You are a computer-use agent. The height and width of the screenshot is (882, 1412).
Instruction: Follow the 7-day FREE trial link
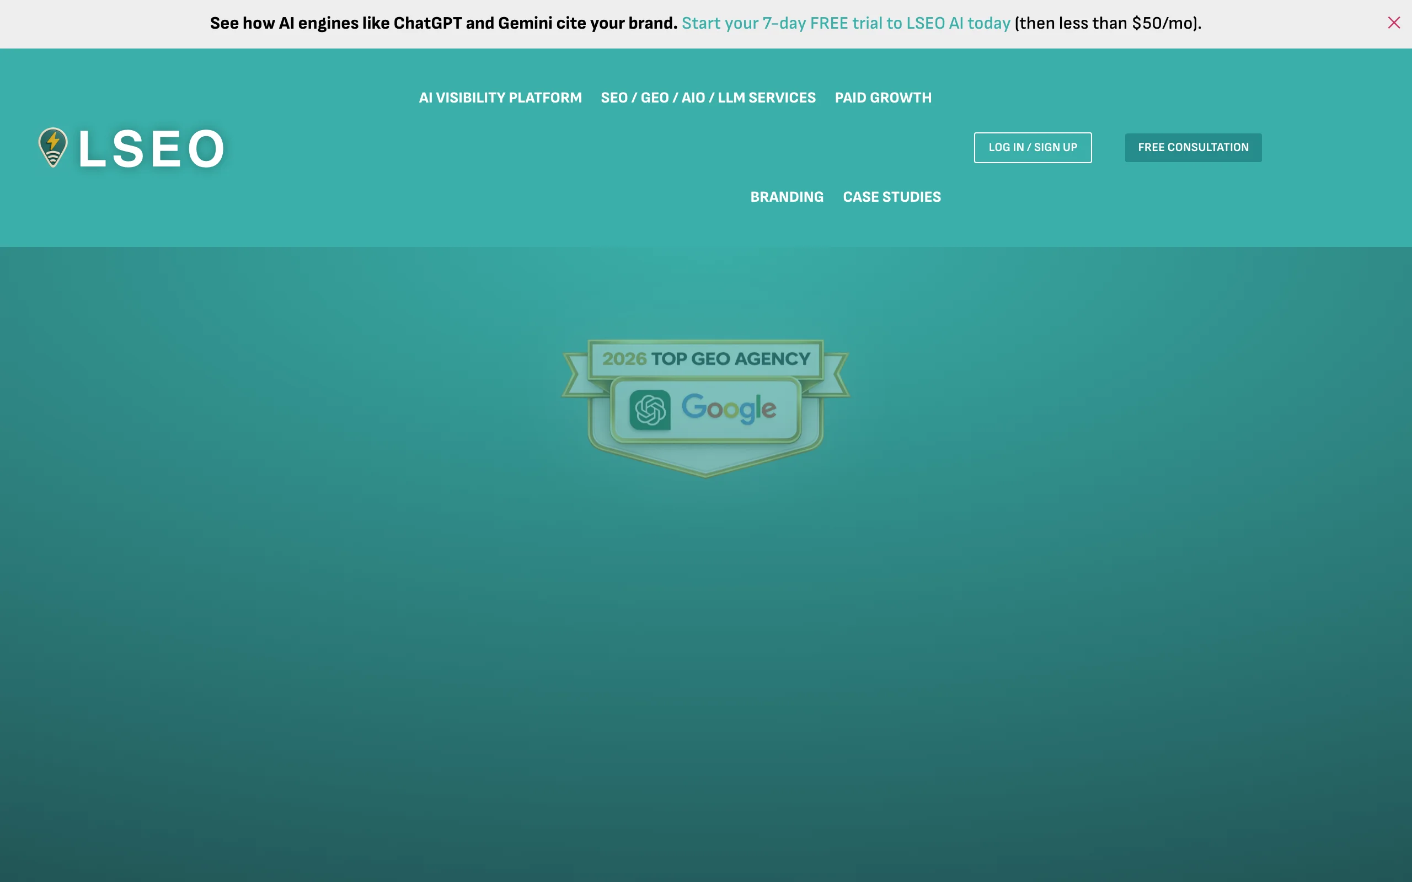(846, 23)
